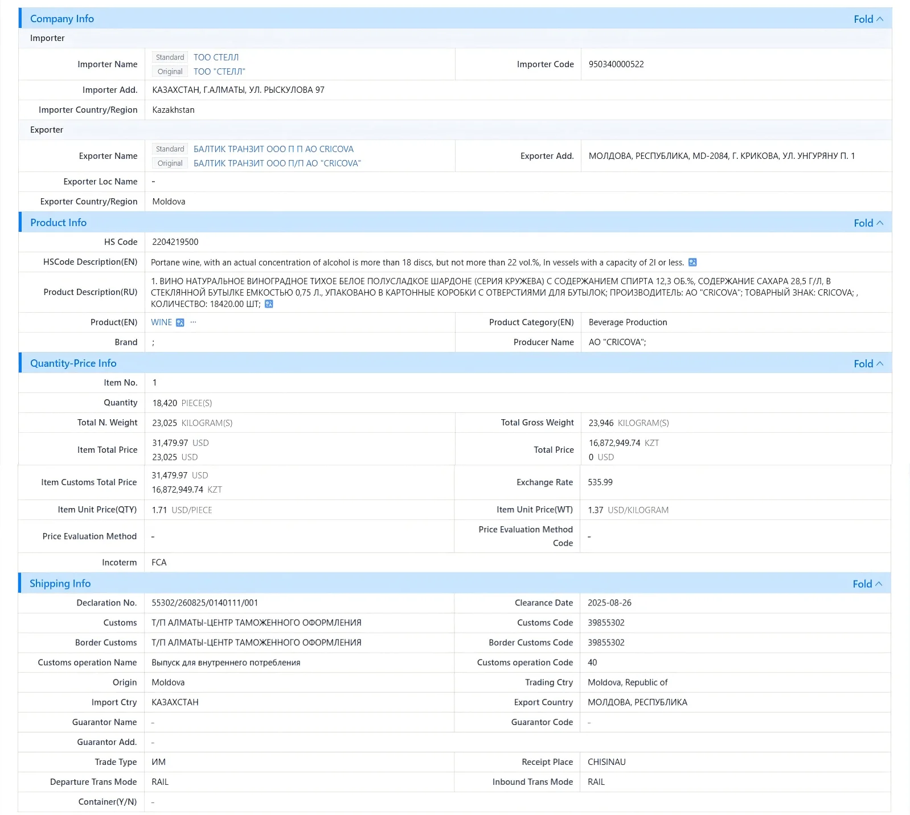Open original exporter name with "CRICOVA" quotes

coord(277,163)
